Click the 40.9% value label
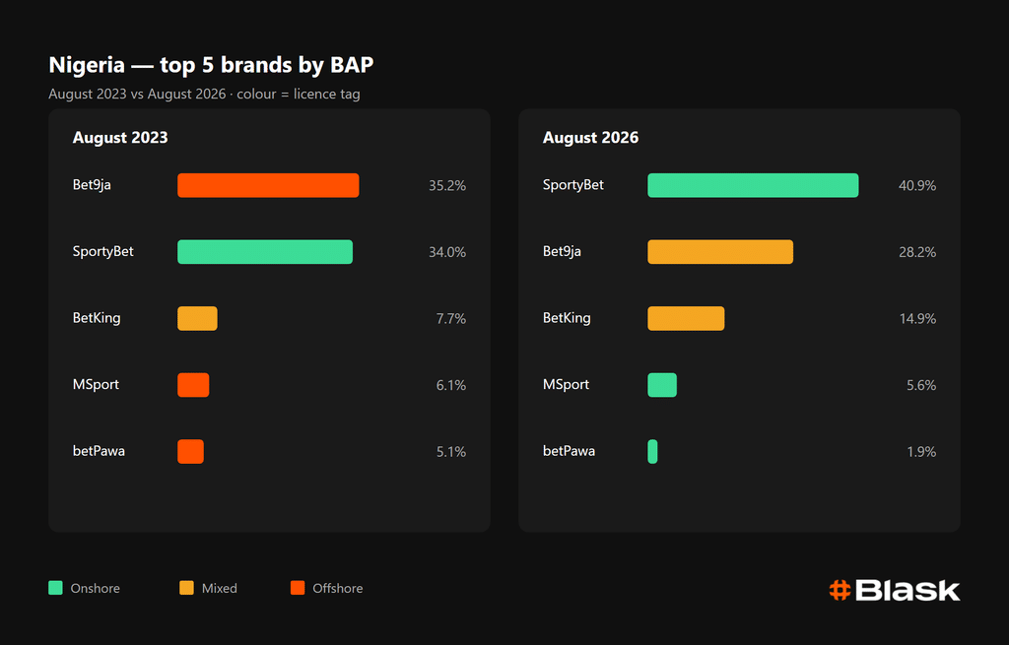The image size is (1009, 645). coord(917,186)
